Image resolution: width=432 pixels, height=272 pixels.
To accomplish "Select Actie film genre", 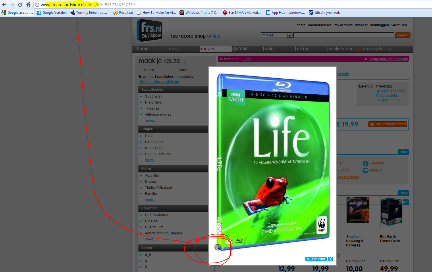I will pyautogui.click(x=152, y=176).
